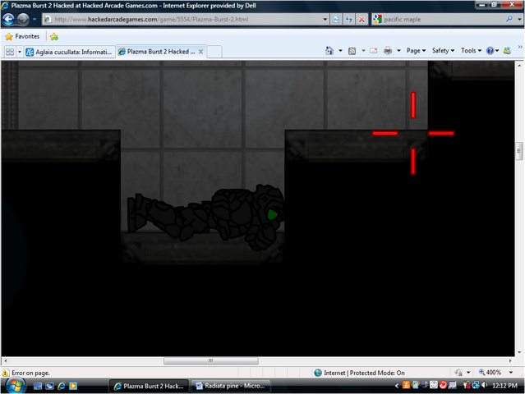Click the Add to Favorites Bar star icon
The width and height of the screenshot is (525, 394).
click(x=54, y=37)
